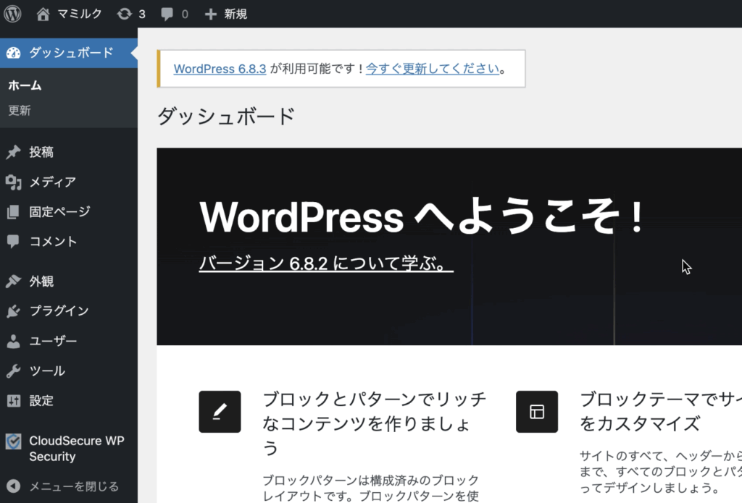Click the block theme layout icon
This screenshot has height=503, width=742.
(x=537, y=412)
